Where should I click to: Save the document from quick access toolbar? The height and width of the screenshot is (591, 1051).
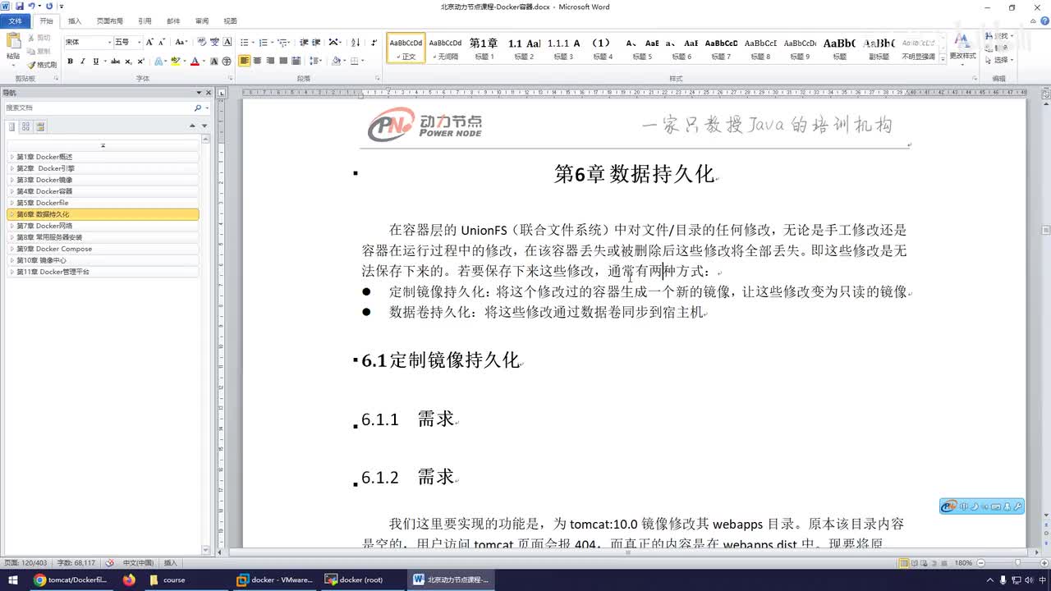click(x=18, y=7)
